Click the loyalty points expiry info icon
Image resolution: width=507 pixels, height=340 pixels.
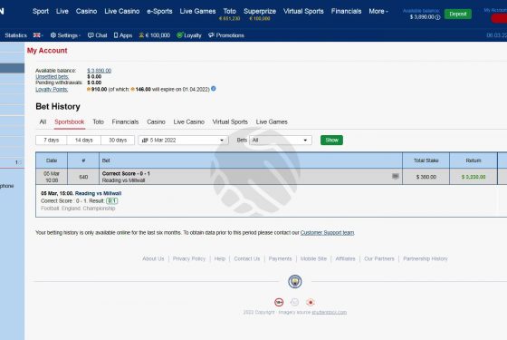(x=214, y=89)
